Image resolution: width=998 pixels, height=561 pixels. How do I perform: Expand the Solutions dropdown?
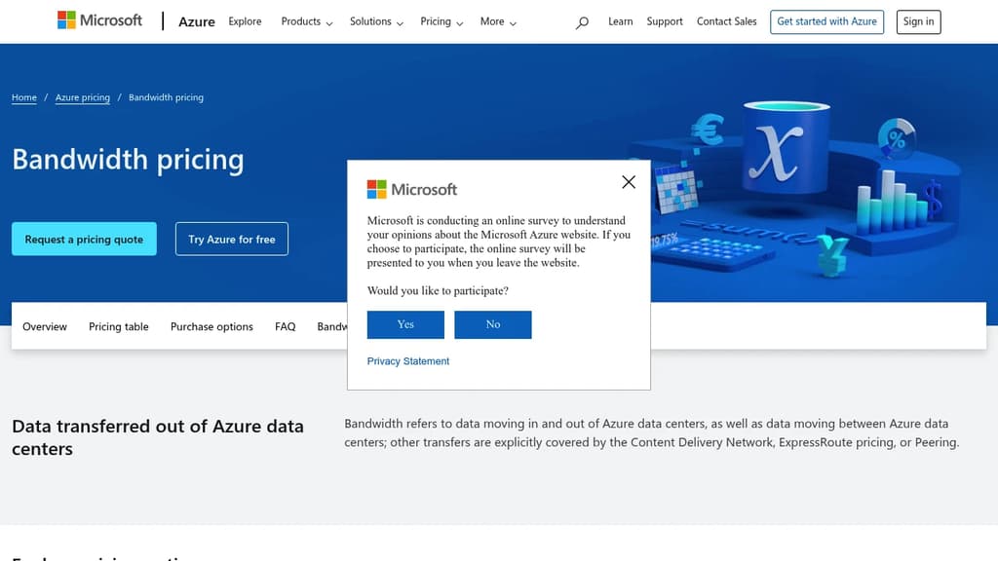coord(376,21)
